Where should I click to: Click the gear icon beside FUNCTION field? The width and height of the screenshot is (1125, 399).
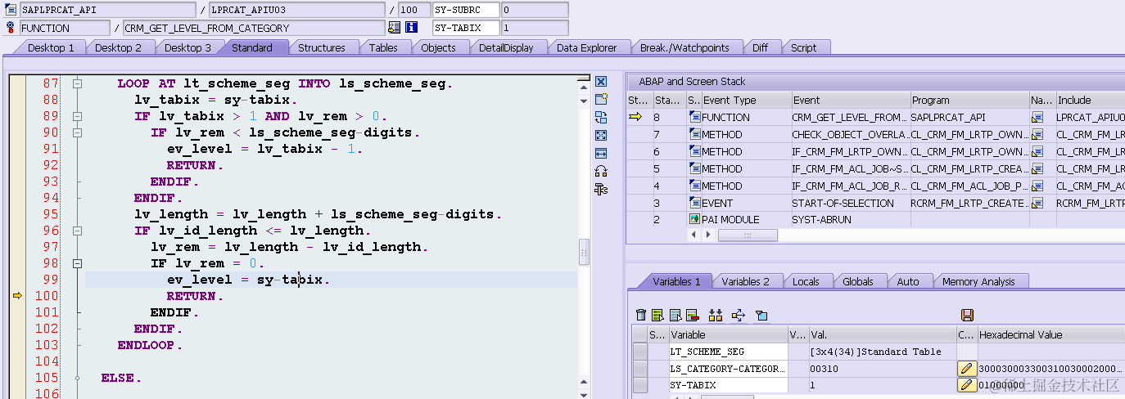click(10, 28)
